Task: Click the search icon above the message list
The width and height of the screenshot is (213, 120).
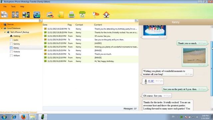Action: click(136, 21)
